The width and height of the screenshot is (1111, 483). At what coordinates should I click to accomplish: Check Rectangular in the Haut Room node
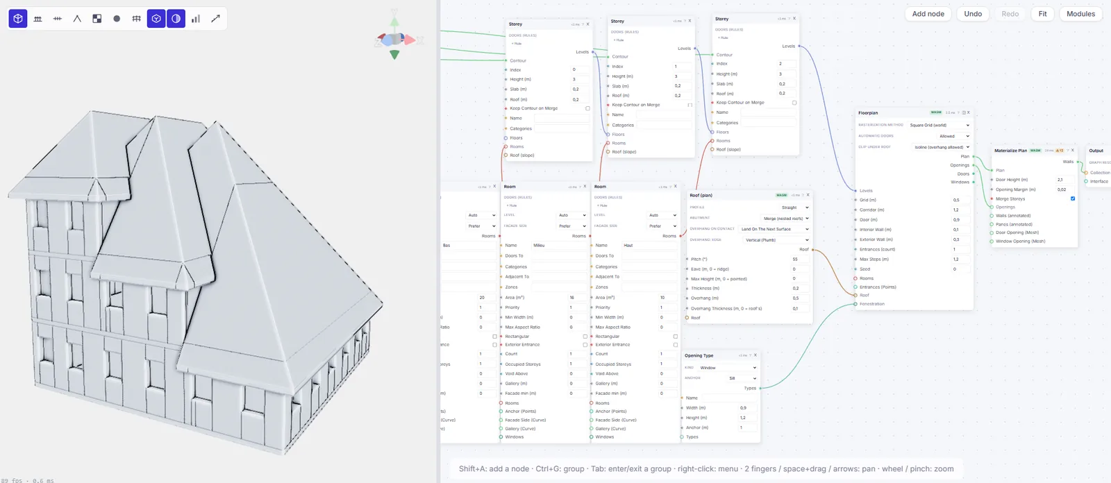coord(676,337)
